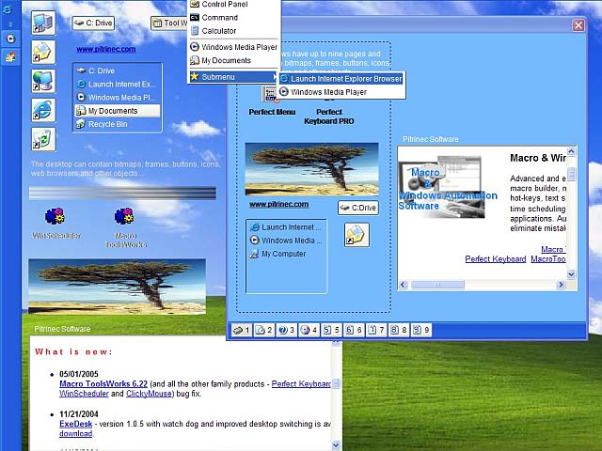Select Launch Internet ... in the blue window list
This screenshot has width=602, height=451.
click(286, 227)
